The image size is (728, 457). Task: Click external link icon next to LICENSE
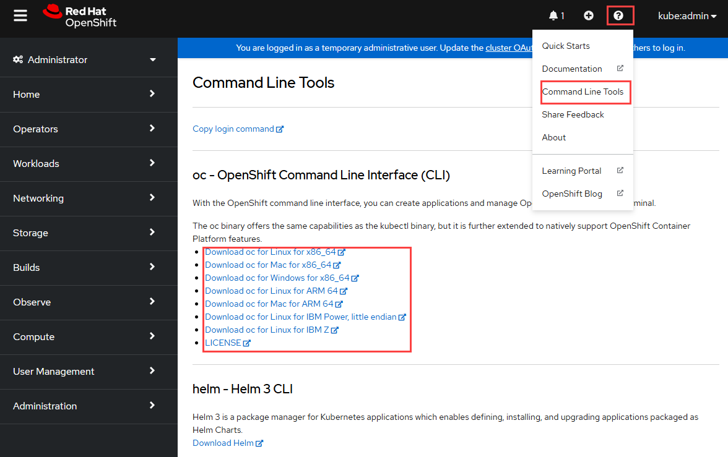click(x=247, y=342)
